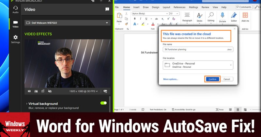The height and width of the screenshot is (137, 261).
Task: Click the More options... link
Action: [171, 79]
